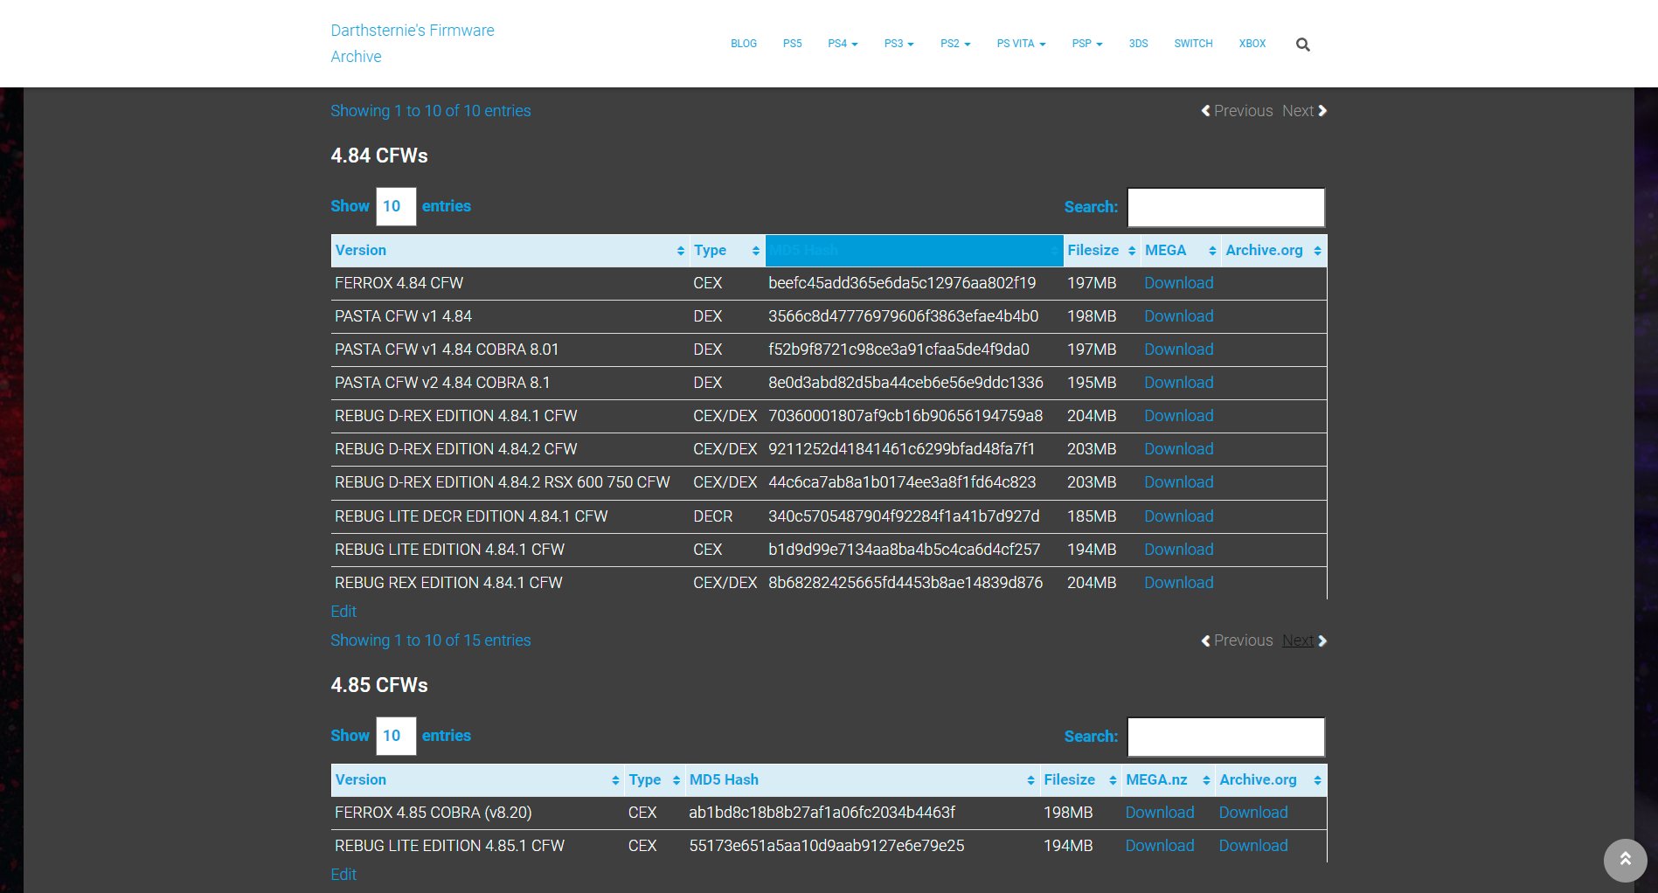Change entries count in 4.84 CFWs table

396,206
